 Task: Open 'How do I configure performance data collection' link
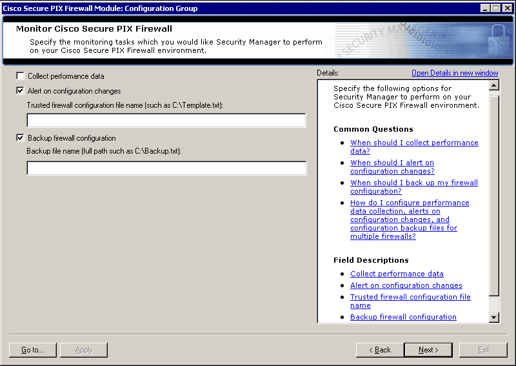410,219
